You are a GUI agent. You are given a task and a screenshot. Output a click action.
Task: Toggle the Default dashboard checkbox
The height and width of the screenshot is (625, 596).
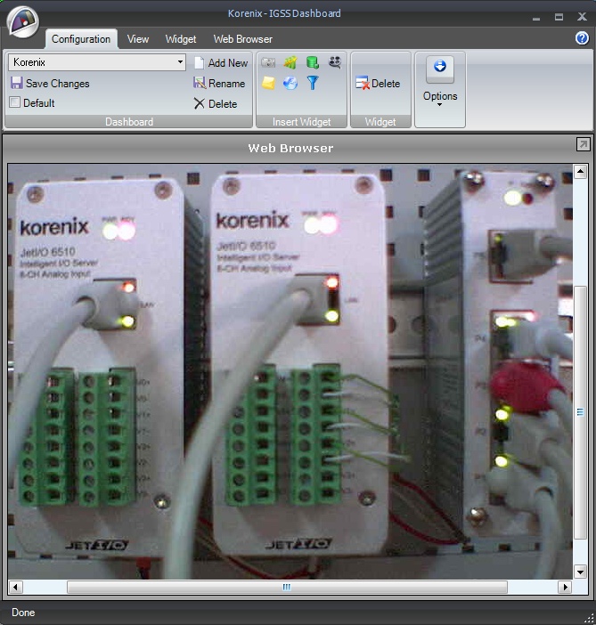click(15, 102)
